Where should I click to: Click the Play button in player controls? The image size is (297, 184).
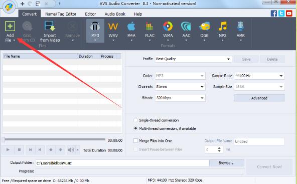8,150
